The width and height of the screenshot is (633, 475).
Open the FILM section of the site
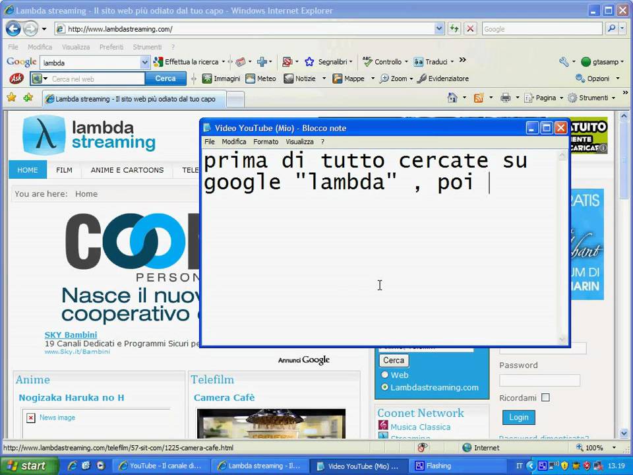[64, 170]
